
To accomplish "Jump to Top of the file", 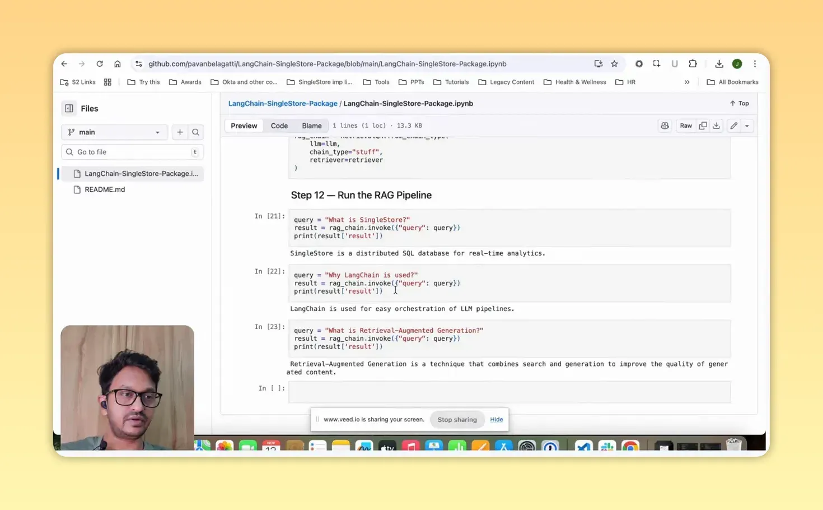I will click(739, 104).
